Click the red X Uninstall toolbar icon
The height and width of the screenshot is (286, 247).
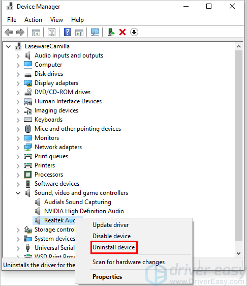pyautogui.click(x=122, y=32)
